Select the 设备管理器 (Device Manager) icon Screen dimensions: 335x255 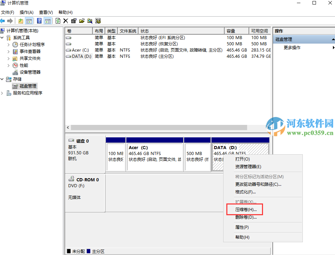point(16,72)
